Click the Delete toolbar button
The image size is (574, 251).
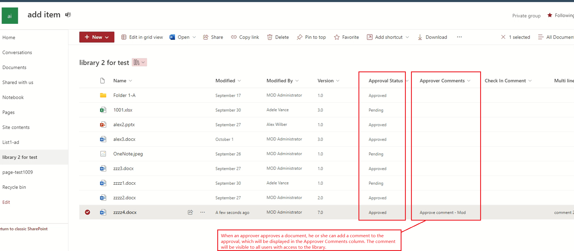tap(278, 37)
